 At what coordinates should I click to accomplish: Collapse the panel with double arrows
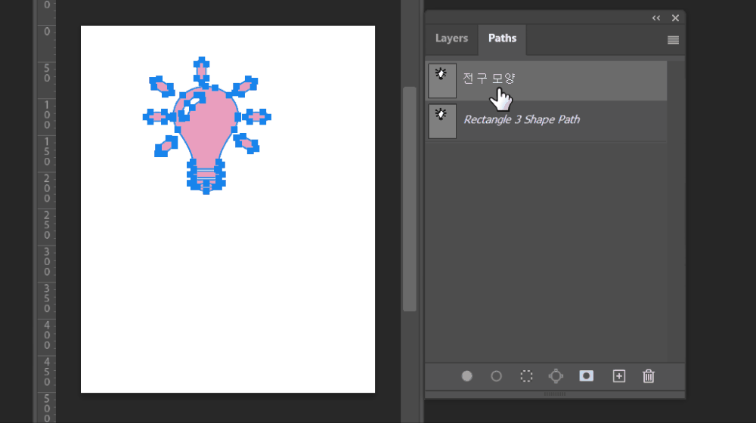[656, 18]
